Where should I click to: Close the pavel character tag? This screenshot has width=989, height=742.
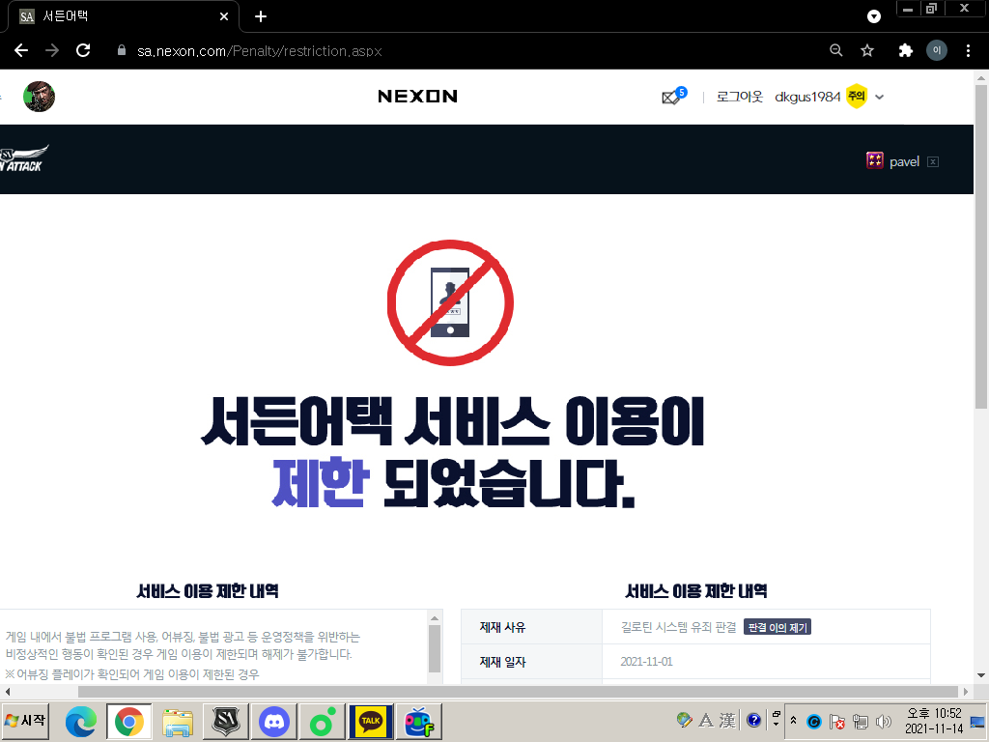click(932, 161)
